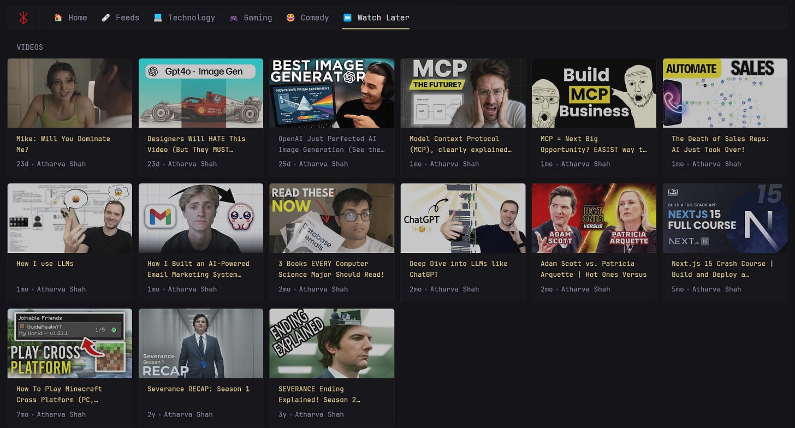Click the Gmail logo email marketing thumbnail
The height and width of the screenshot is (428, 795).
(x=201, y=218)
